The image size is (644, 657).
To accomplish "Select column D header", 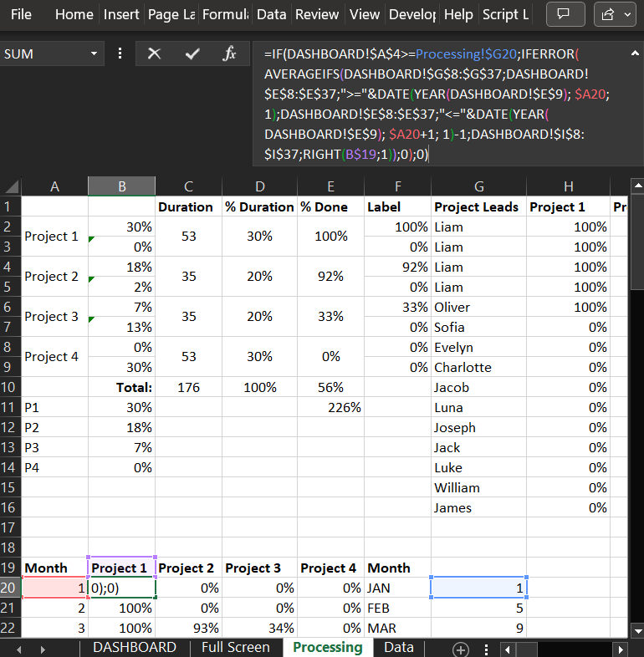I will pyautogui.click(x=259, y=186).
